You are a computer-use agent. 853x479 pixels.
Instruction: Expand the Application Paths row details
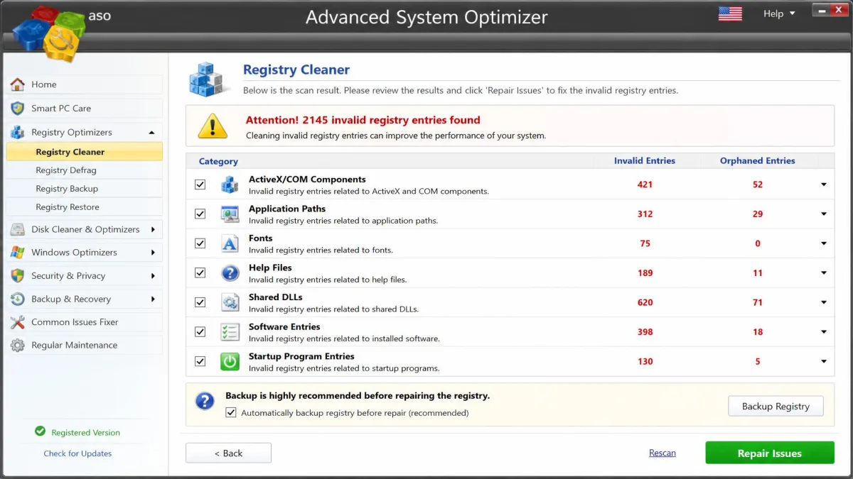pos(824,214)
